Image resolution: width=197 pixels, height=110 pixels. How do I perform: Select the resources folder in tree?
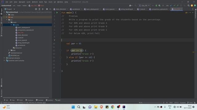point(18,48)
